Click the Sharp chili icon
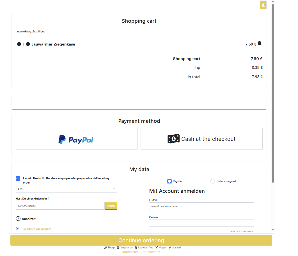Viewport: 298px width, 256px height. click(x=106, y=248)
